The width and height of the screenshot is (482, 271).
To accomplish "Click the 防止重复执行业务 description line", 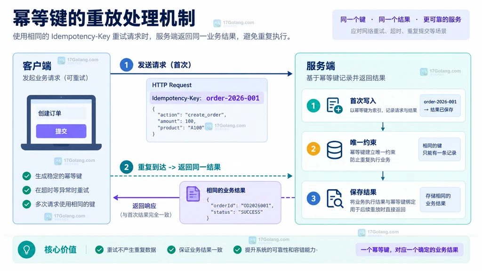I will (370, 160).
